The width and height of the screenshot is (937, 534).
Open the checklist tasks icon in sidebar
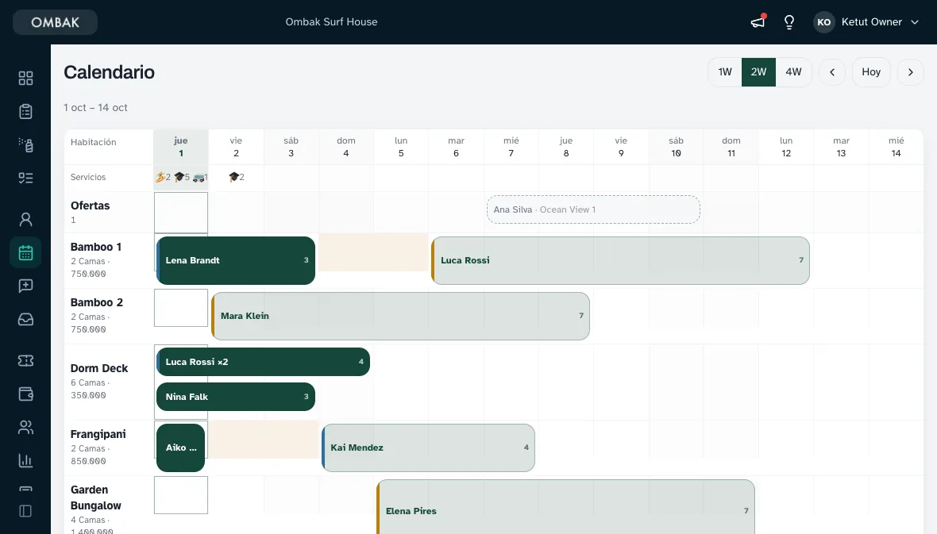pyautogui.click(x=25, y=178)
